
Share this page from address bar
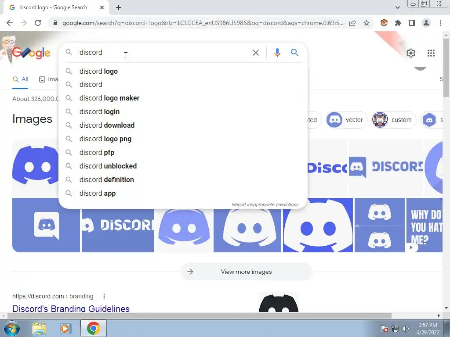coord(352,23)
